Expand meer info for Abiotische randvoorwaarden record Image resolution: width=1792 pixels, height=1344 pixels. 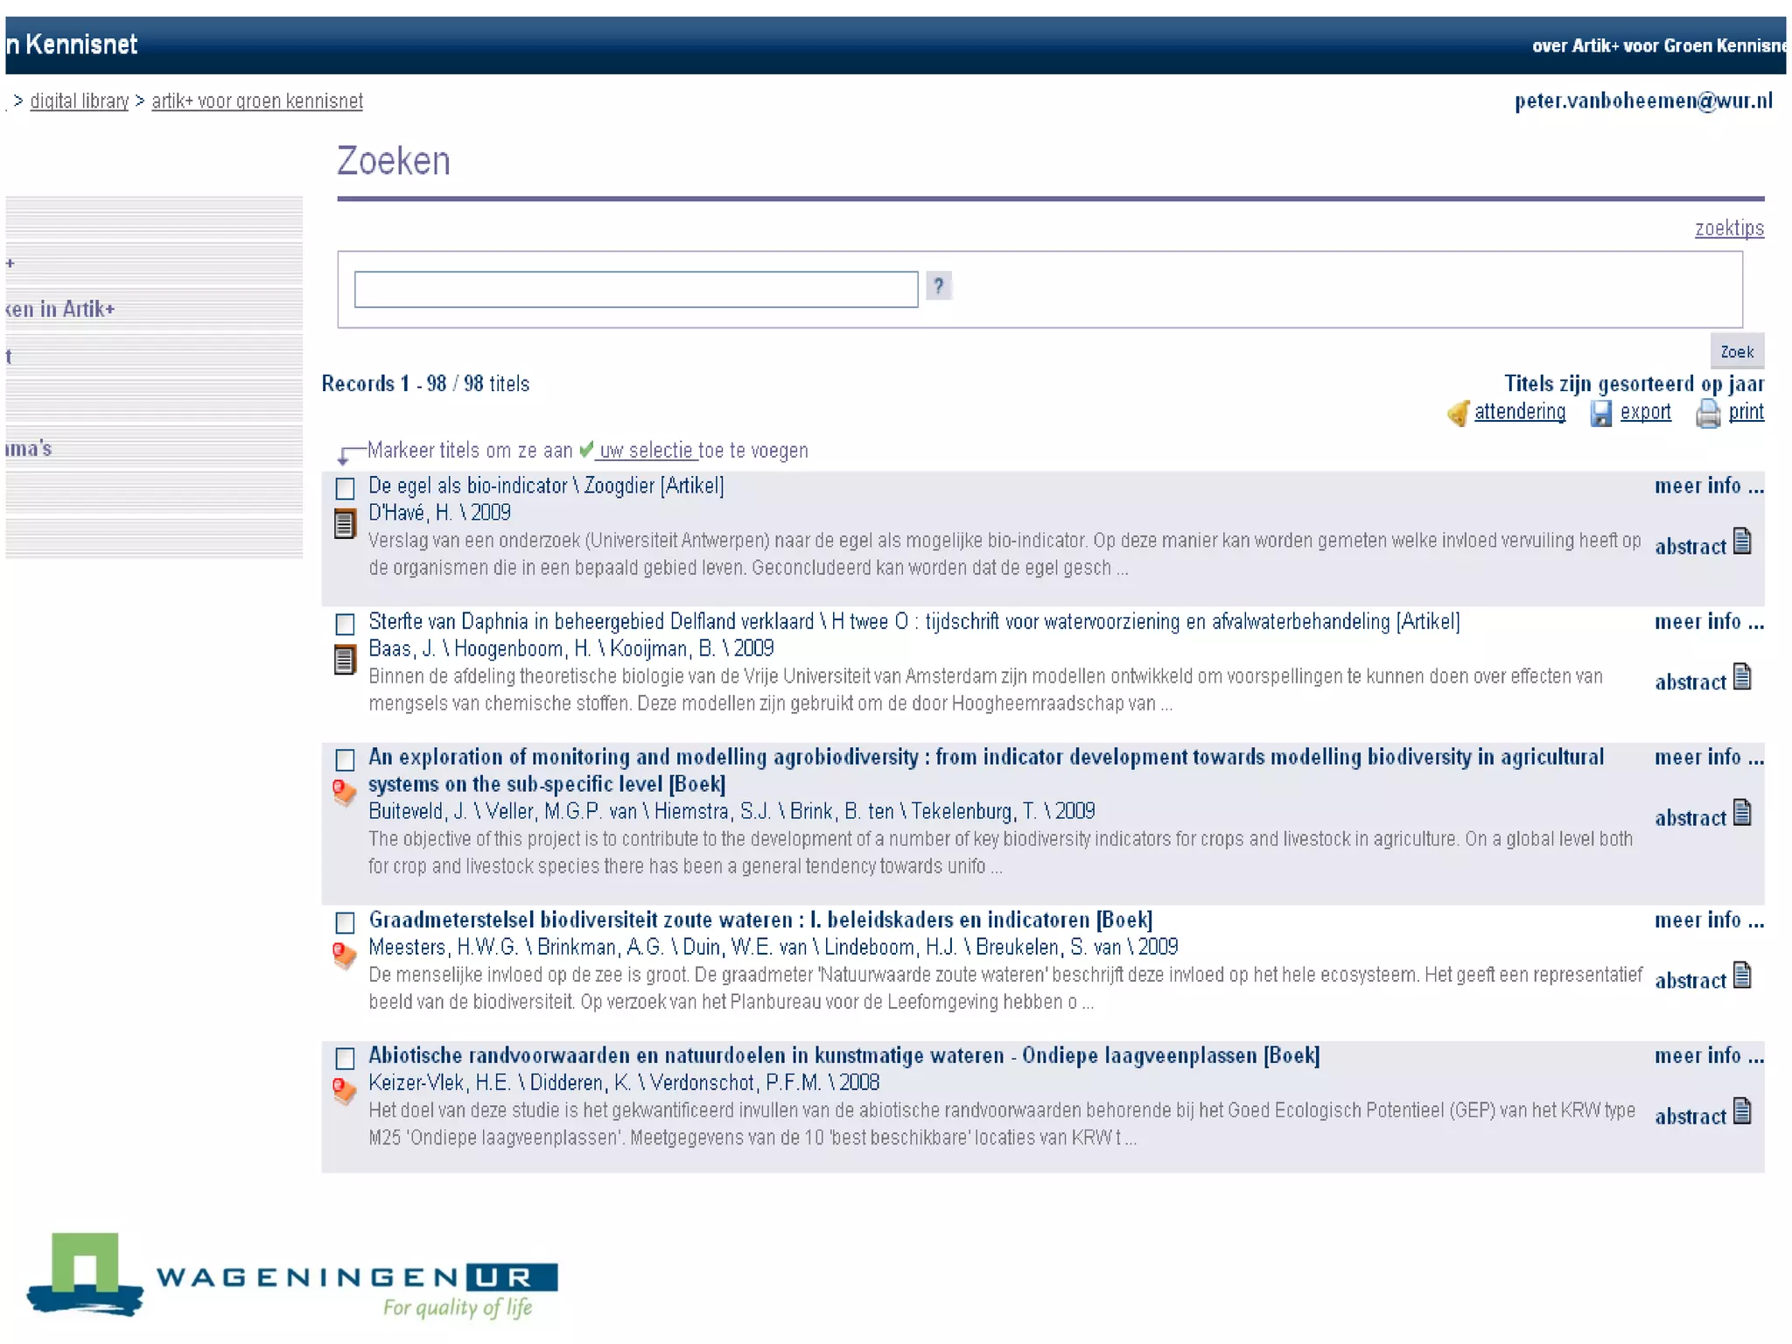1709,1056
